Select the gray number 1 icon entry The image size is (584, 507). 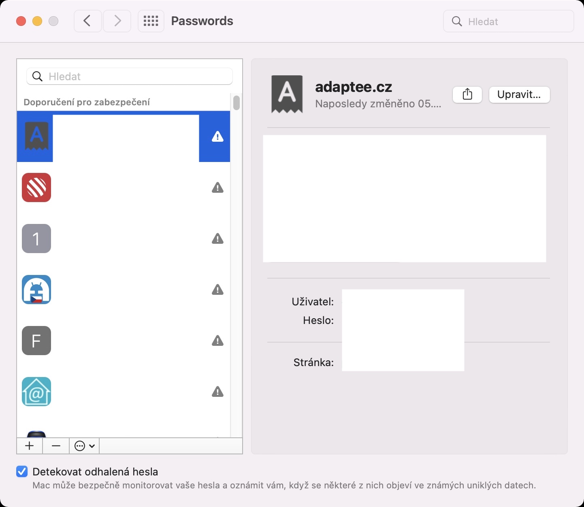point(124,239)
